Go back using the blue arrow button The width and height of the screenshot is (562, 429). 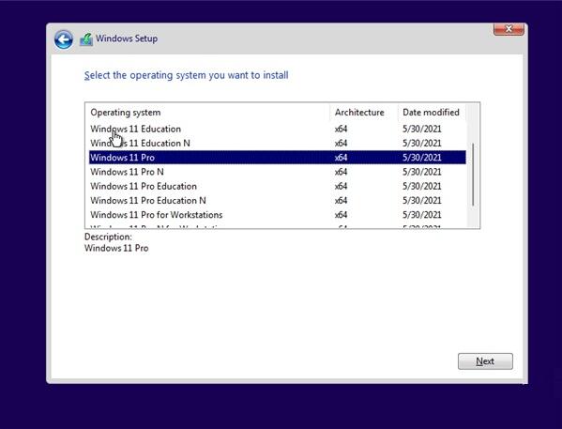[64, 39]
